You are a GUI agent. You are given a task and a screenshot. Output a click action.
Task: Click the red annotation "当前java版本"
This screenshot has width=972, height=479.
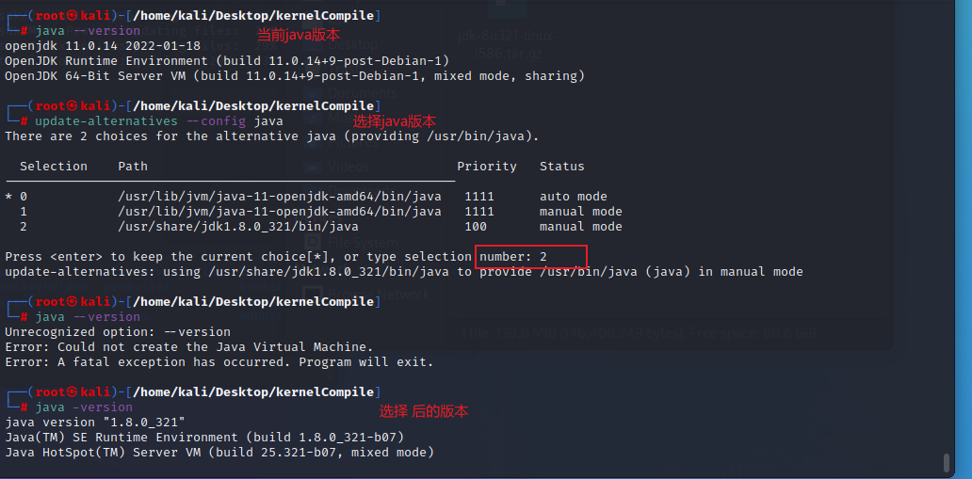[299, 34]
